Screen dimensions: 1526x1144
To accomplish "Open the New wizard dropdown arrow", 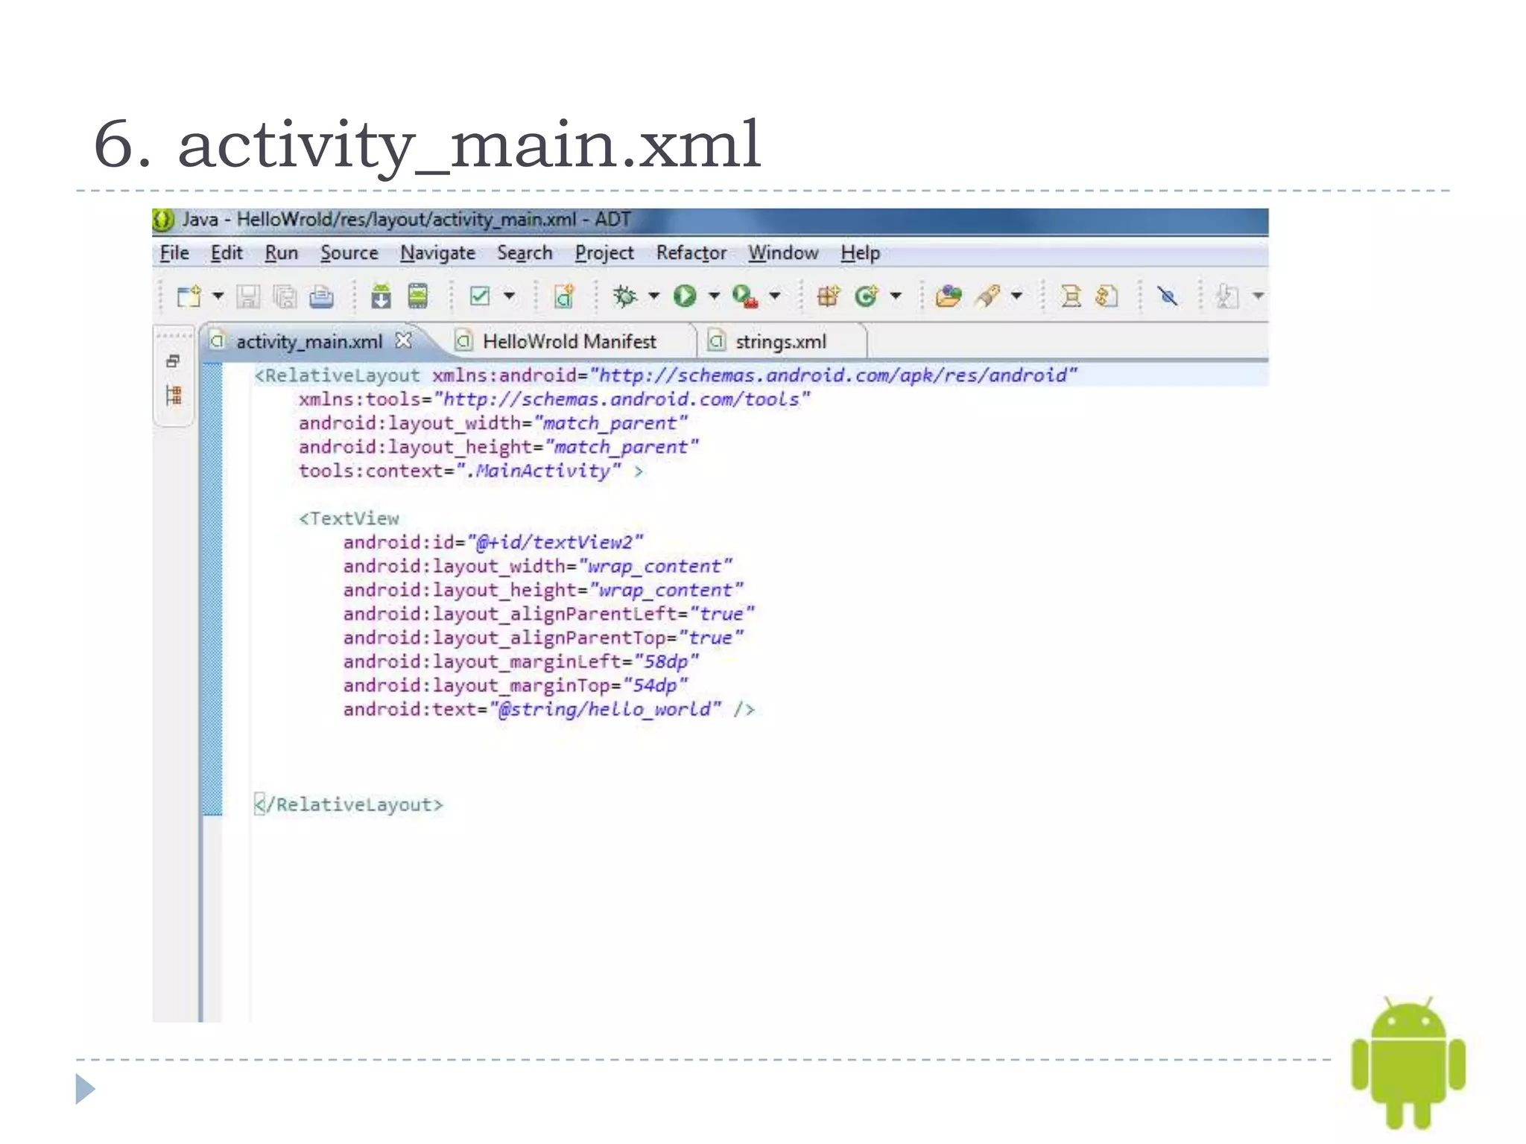I will click(x=218, y=296).
